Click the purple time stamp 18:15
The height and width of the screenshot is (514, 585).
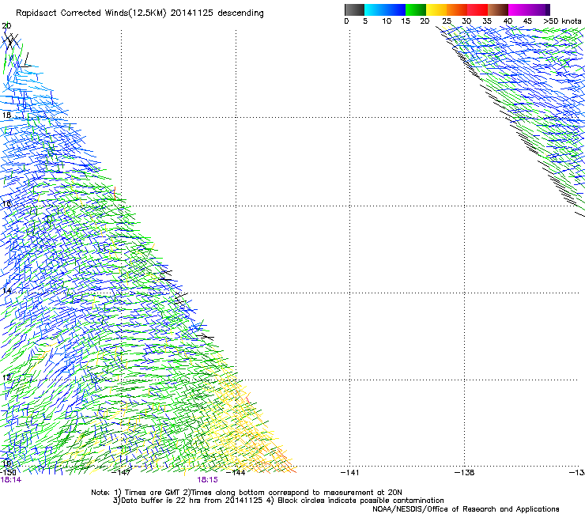[x=207, y=480]
